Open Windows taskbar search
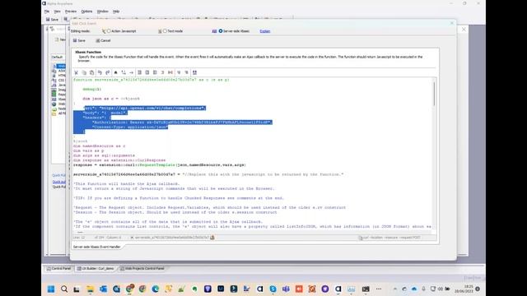527x296 pixels. click(x=64, y=289)
